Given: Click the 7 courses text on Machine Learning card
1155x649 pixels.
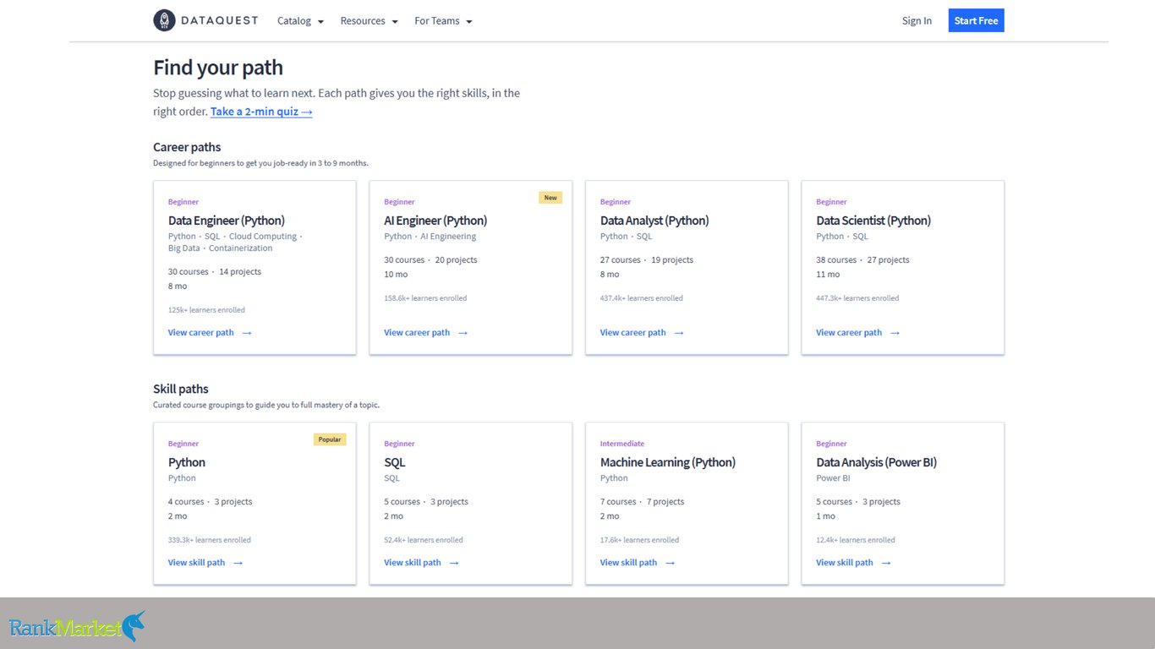Looking at the screenshot, I should point(618,502).
